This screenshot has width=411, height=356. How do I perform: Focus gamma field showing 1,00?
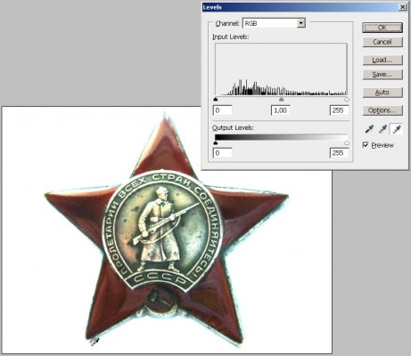[281, 110]
